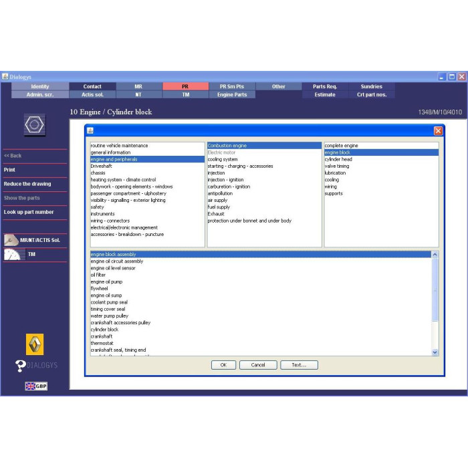Select 'chassis' category
This screenshot has height=468, width=468.
pyautogui.click(x=148, y=173)
